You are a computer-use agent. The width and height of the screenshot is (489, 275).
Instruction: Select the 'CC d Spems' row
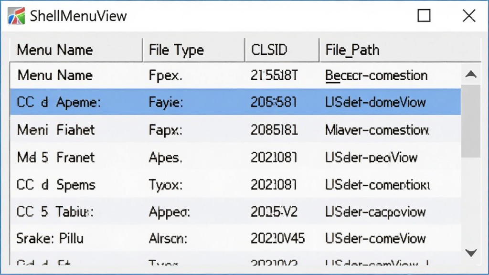(x=235, y=185)
